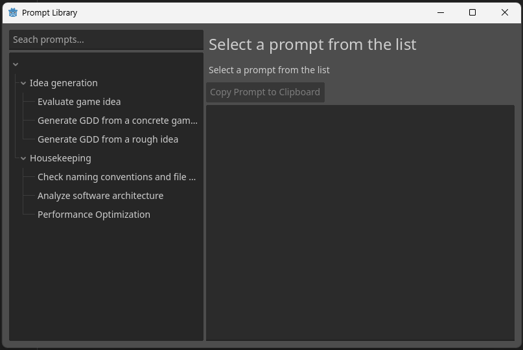The image size is (523, 350).
Task: Open Generate GDD from a concrete game prompt
Action: click(117, 121)
